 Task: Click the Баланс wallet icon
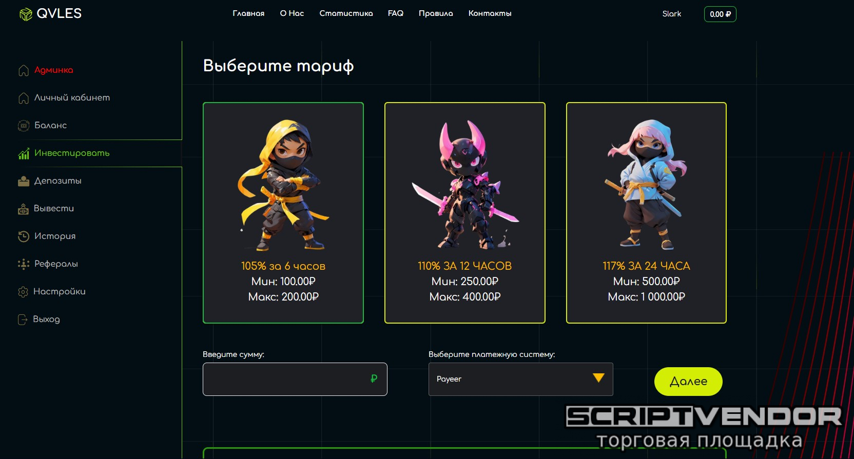pos(24,126)
